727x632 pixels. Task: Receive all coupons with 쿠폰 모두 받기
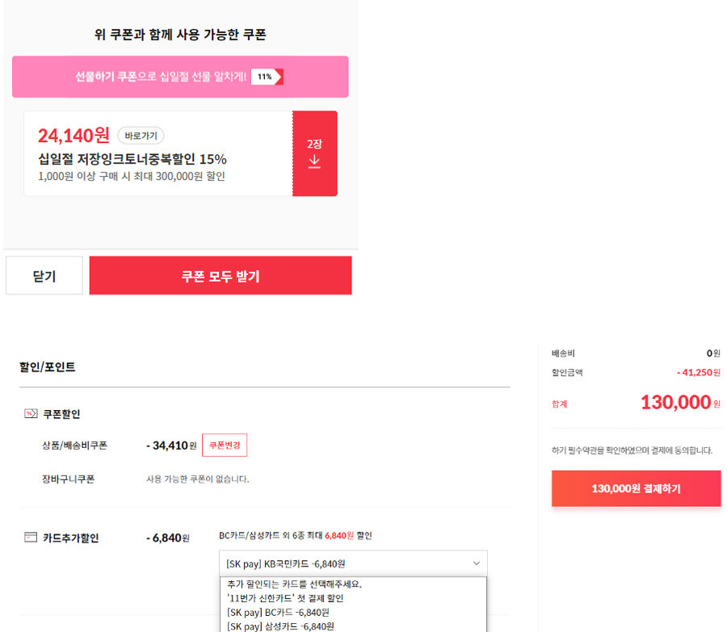tap(221, 276)
